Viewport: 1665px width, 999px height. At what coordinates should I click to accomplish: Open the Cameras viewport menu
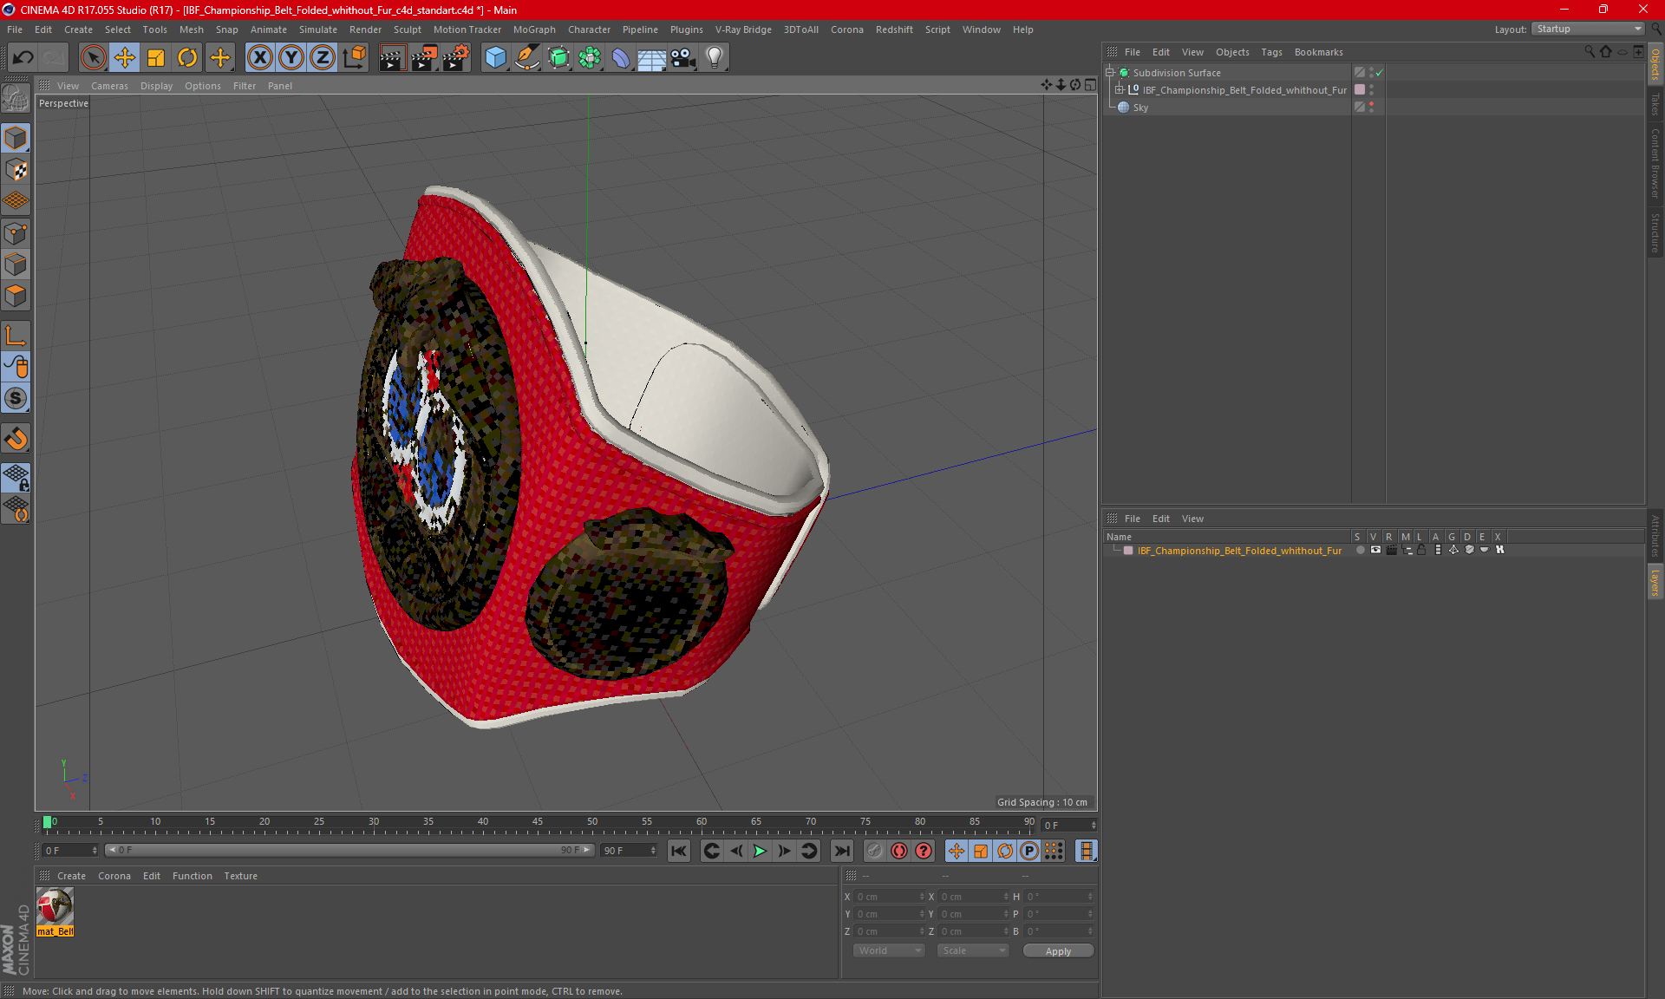coord(109,86)
